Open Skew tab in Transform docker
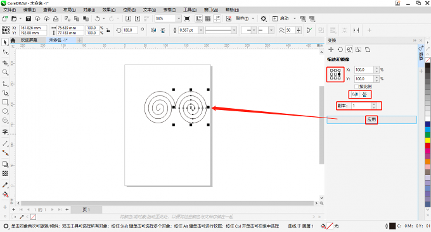 click(x=368, y=49)
